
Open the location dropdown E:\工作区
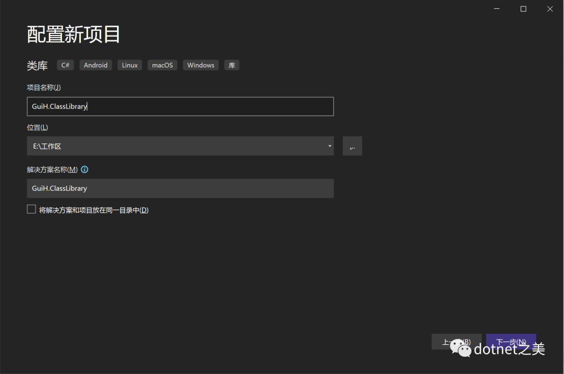(180, 146)
